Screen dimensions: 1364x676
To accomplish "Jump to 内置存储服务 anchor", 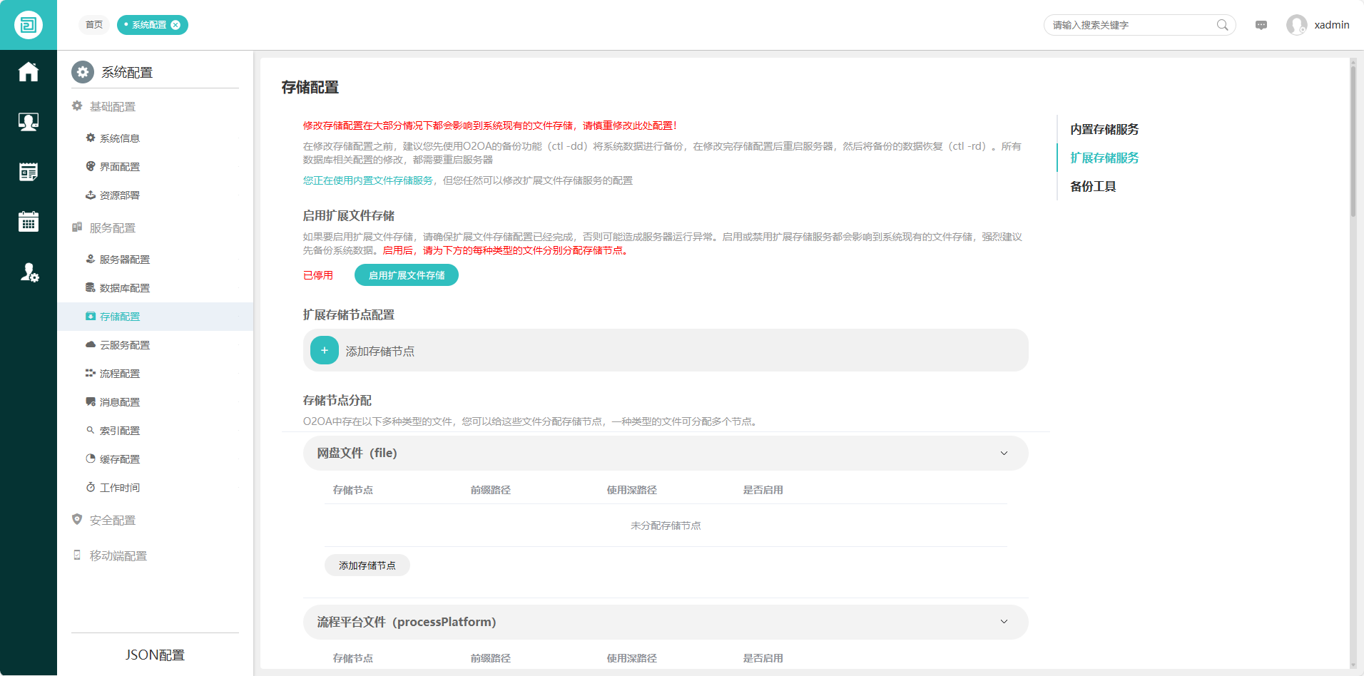I will coord(1104,129).
